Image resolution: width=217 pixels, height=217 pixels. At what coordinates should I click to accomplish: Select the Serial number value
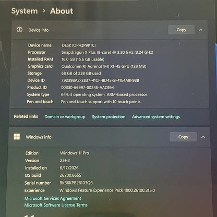[76, 183]
